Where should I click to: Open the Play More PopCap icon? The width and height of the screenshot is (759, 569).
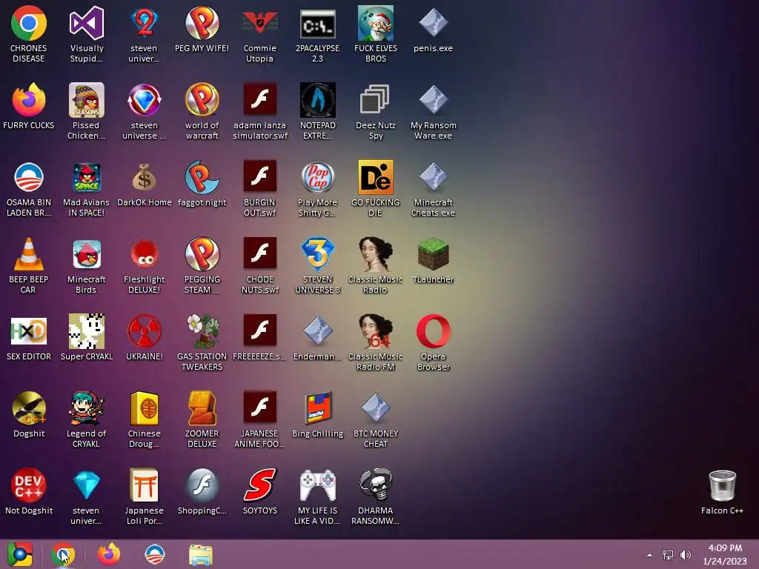pos(317,177)
